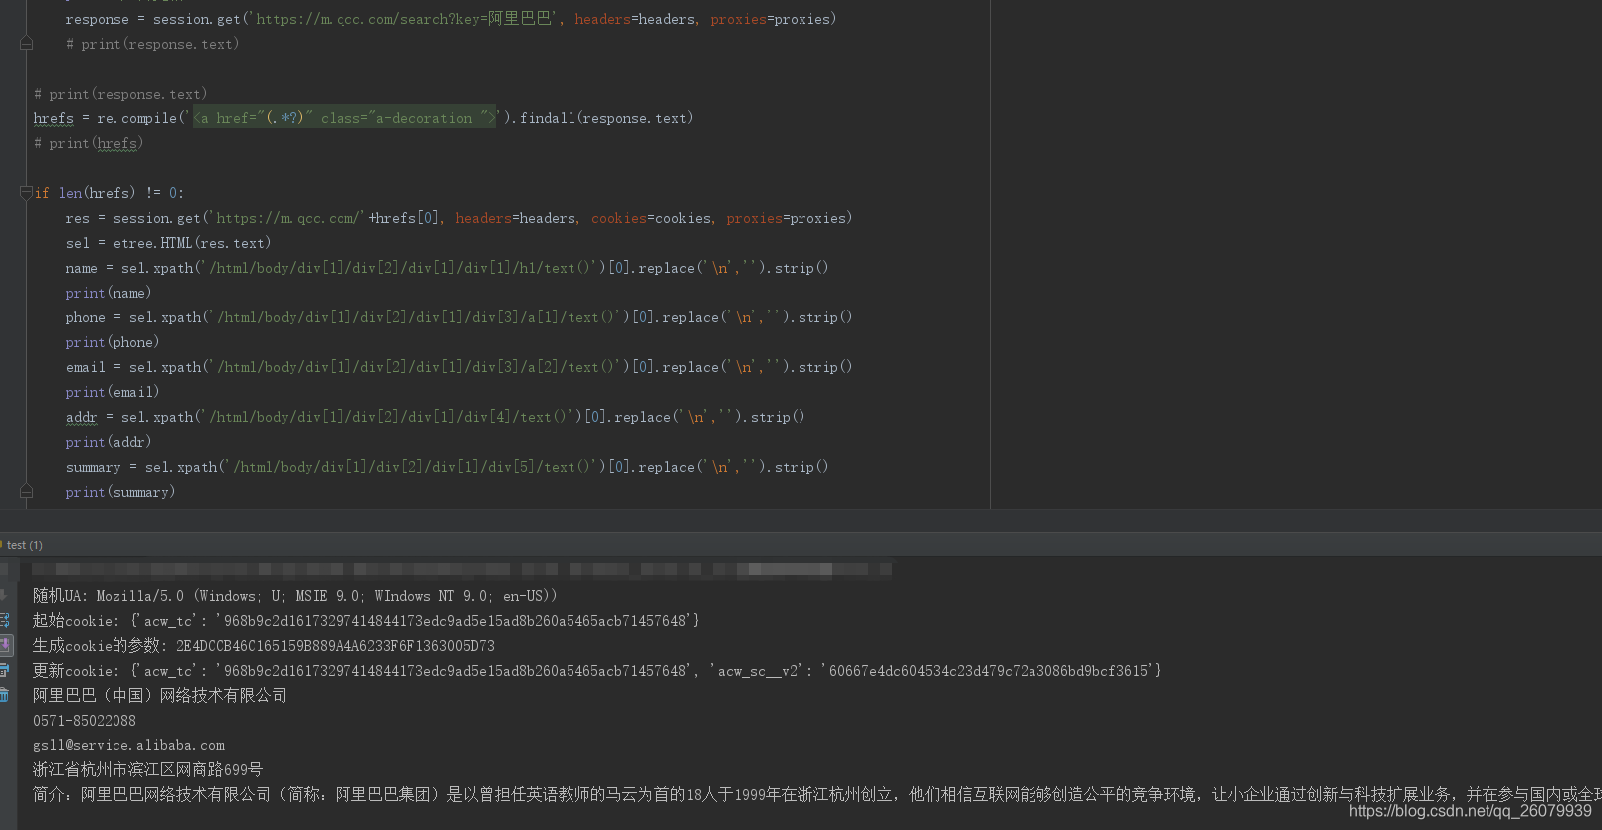Click 'print(email)' line in editor
This screenshot has height=830, width=1602.
113,392
